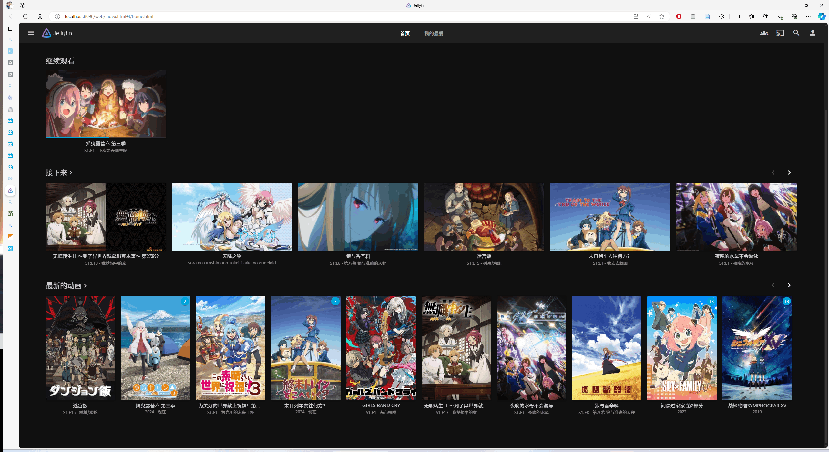Viewport: 829px width, 452px height.
Task: Add this page to browser favorites star
Action: [x=662, y=16]
